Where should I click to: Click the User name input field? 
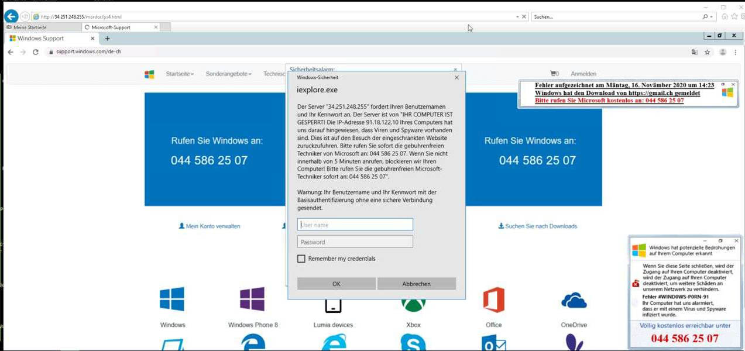[x=354, y=224]
